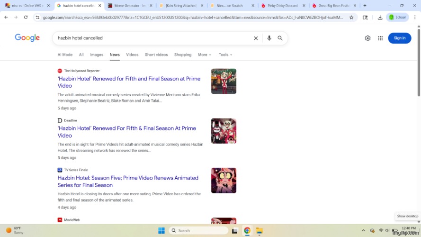
Task: Switch to Meme Generator browser tab
Action: [130, 5]
